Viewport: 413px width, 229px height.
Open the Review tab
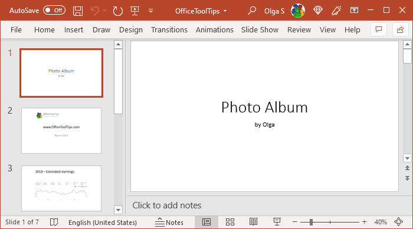click(299, 29)
